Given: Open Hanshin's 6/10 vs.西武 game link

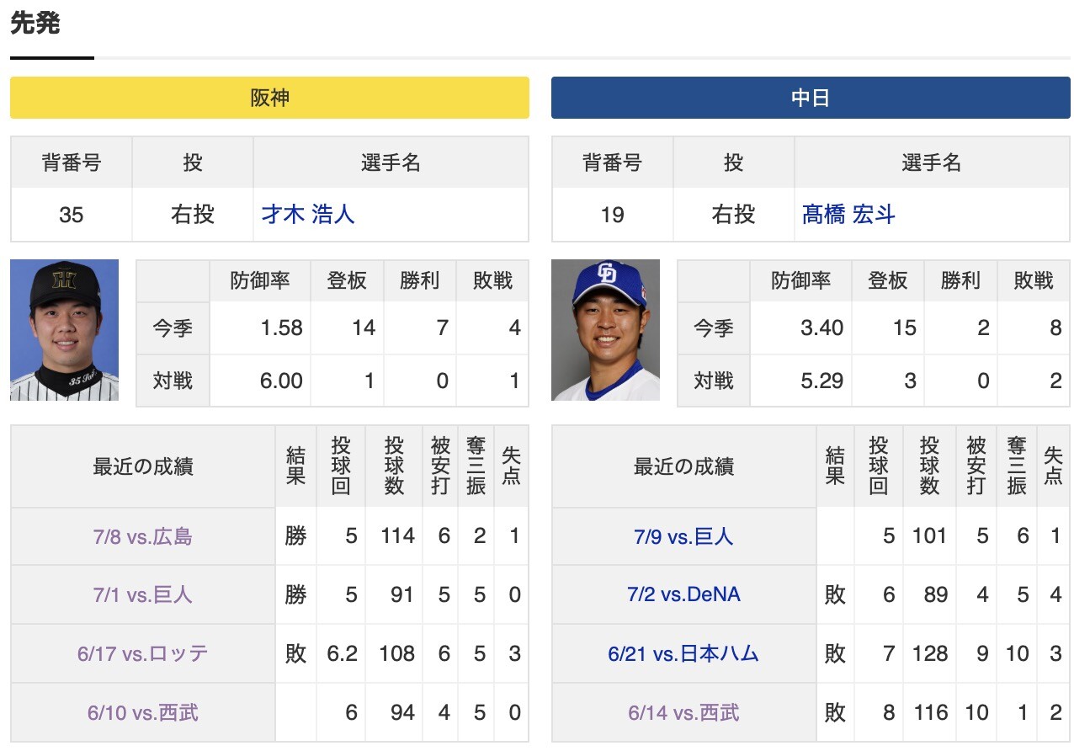Looking at the screenshot, I should 143,713.
